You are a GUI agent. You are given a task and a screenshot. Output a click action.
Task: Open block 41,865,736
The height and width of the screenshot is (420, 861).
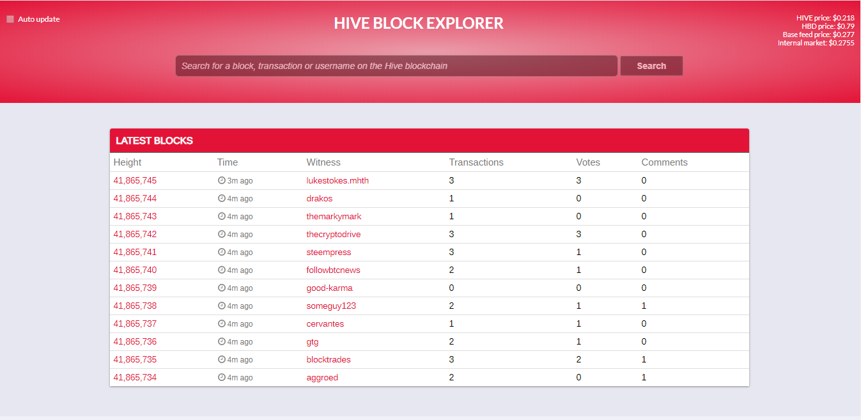pyautogui.click(x=135, y=341)
